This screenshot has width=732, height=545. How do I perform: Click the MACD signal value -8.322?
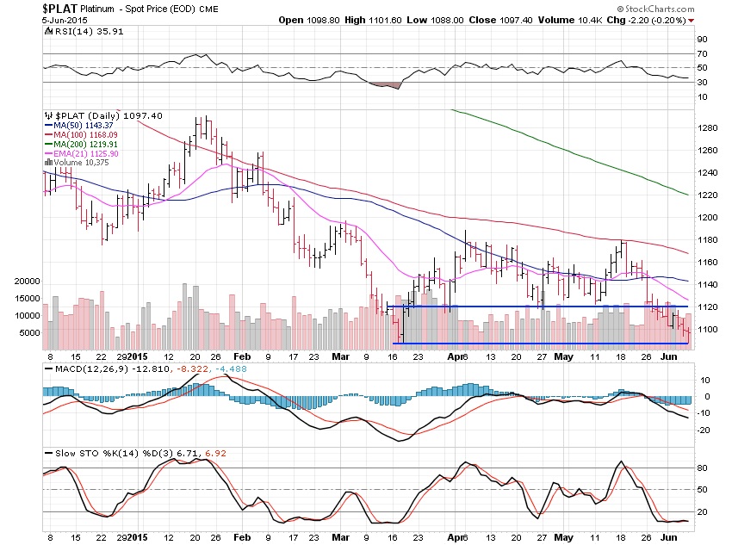click(192, 369)
